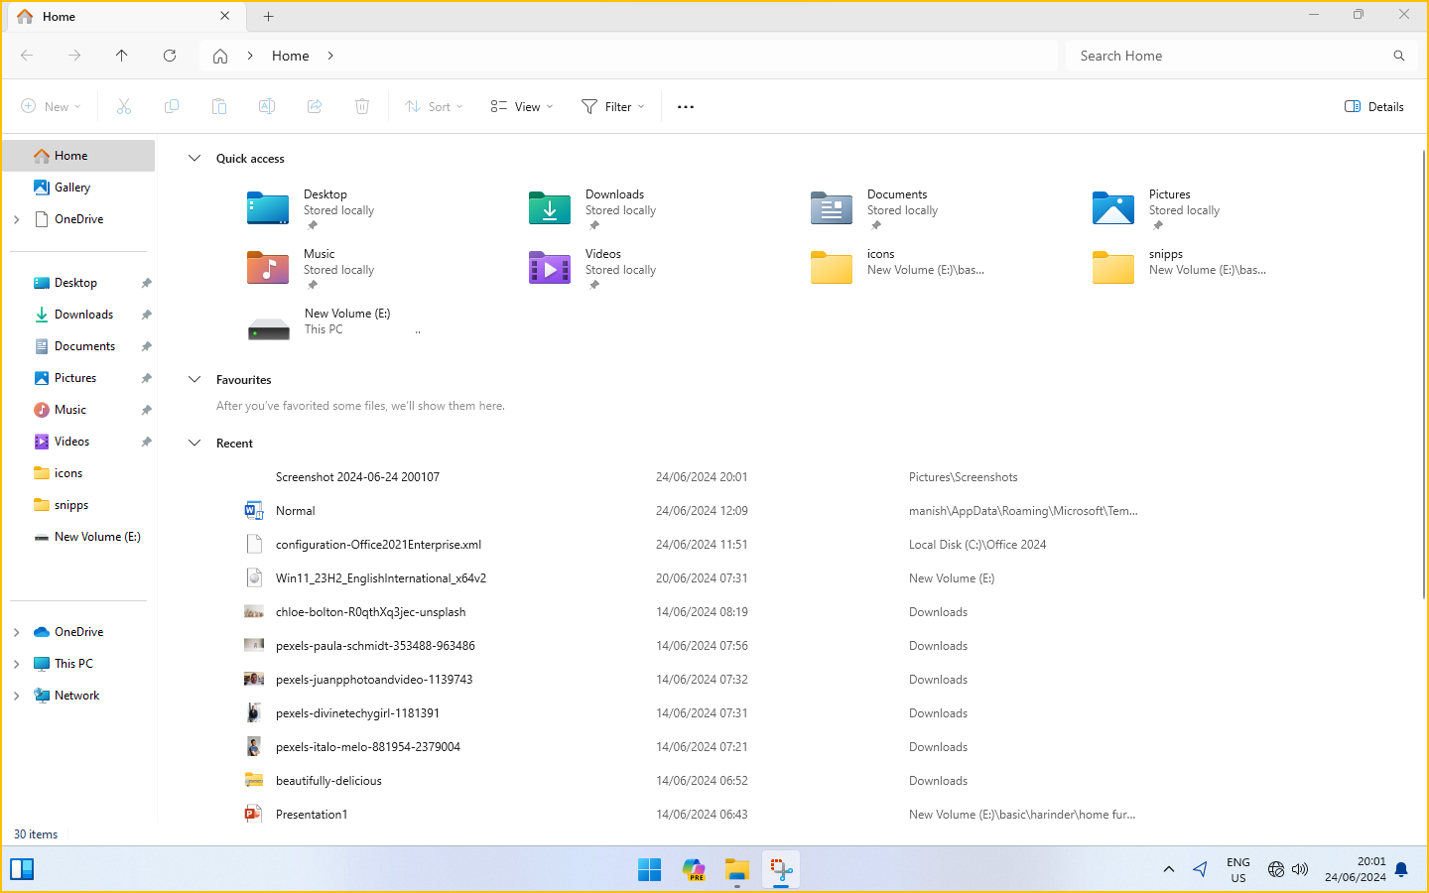1429x893 pixels.
Task: Click the Cut scissors icon in toolbar
Action: coord(124,106)
